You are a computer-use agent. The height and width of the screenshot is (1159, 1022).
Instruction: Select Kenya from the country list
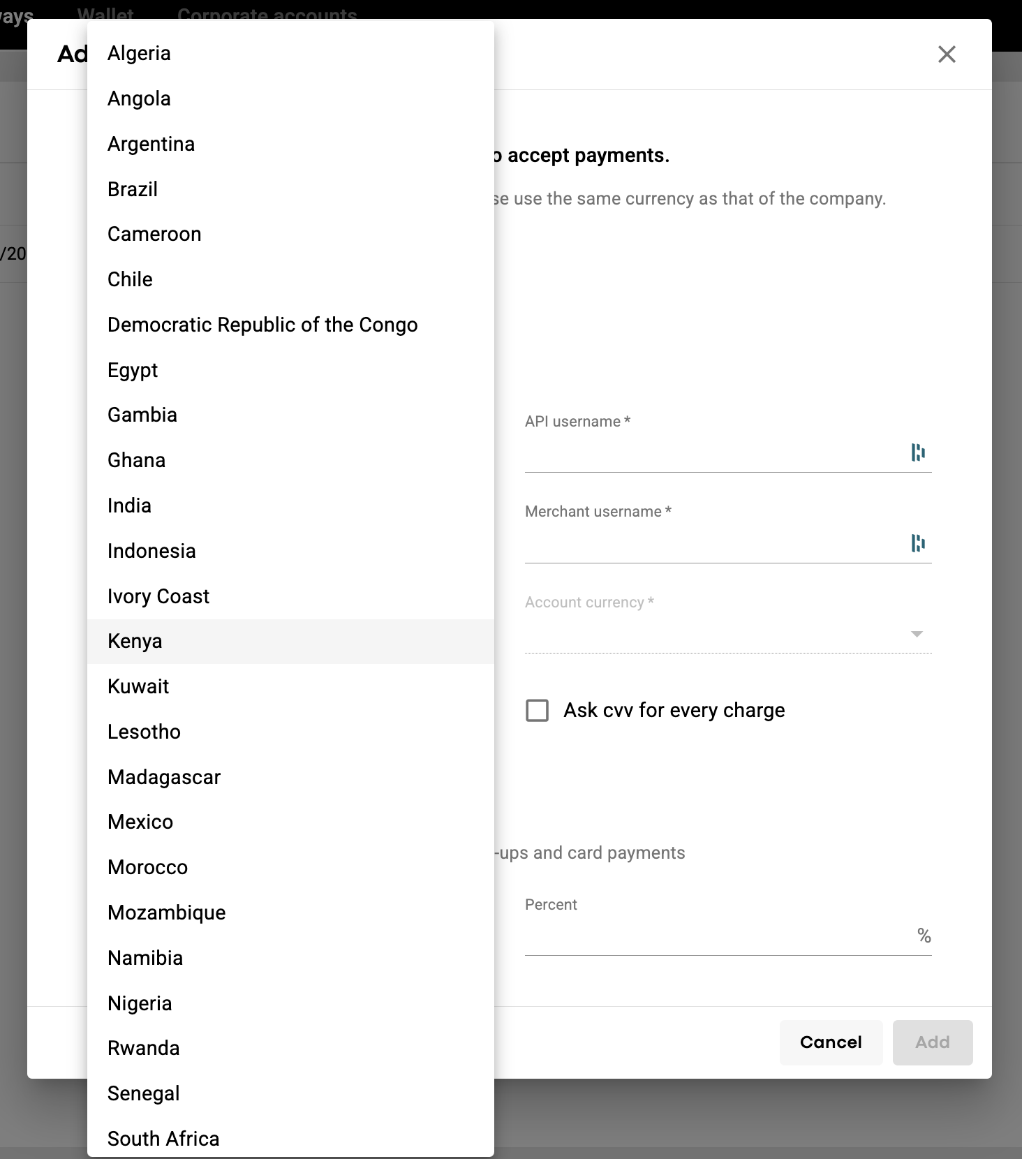[135, 641]
